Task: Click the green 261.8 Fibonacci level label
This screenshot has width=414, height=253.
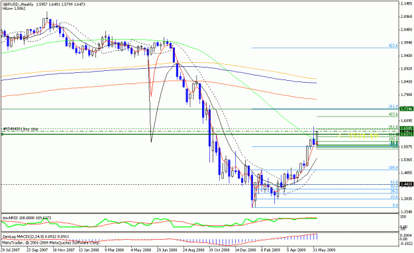Action: coord(393,126)
